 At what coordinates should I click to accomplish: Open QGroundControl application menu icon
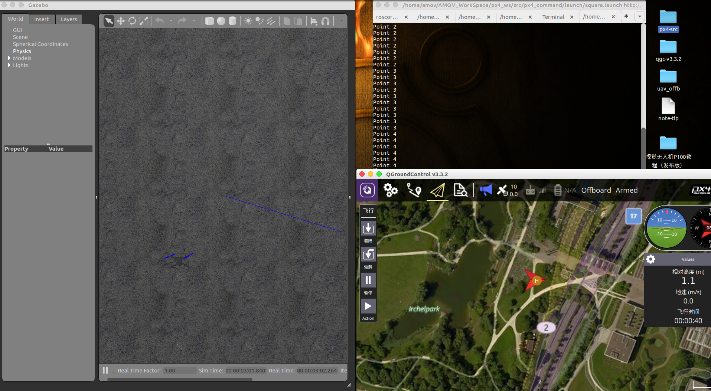tap(368, 190)
